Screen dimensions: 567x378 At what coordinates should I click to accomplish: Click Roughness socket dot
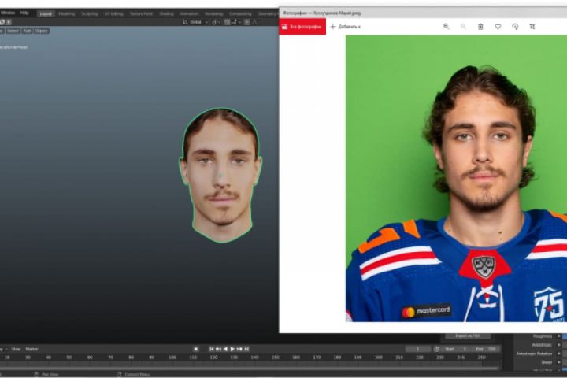coord(559,336)
